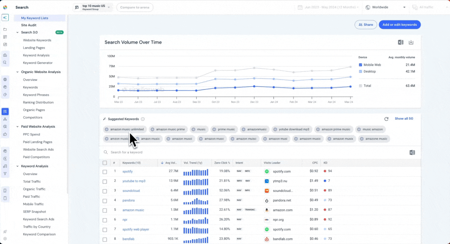The height and width of the screenshot is (244, 450).
Task: Navigate to Ranking Distribution in the sidebar
Action: (x=39, y=102)
